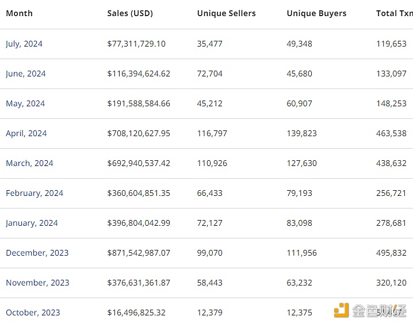Image resolution: width=413 pixels, height=324 pixels.
Task: Click unique sellers value 58,443
Action: click(x=210, y=283)
